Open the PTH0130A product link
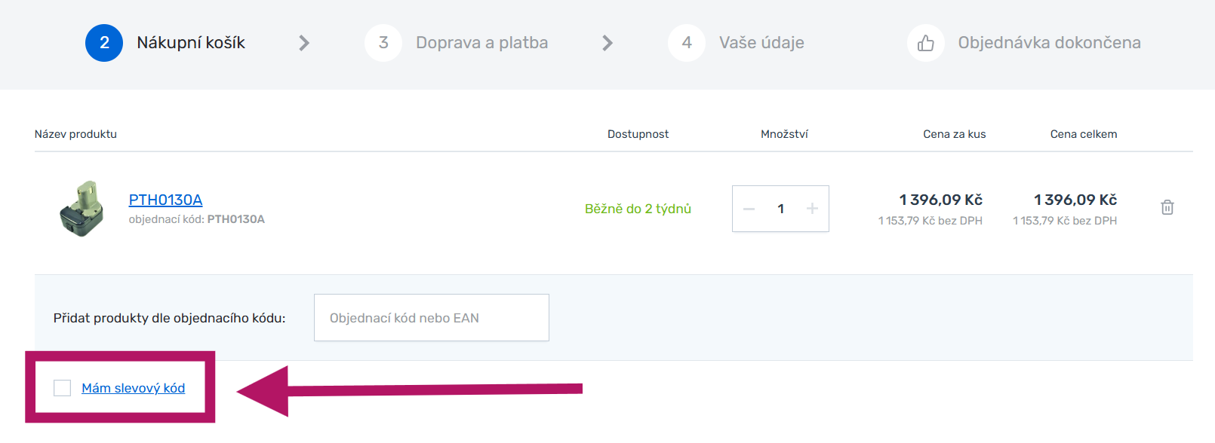Image resolution: width=1215 pixels, height=443 pixels. [165, 200]
